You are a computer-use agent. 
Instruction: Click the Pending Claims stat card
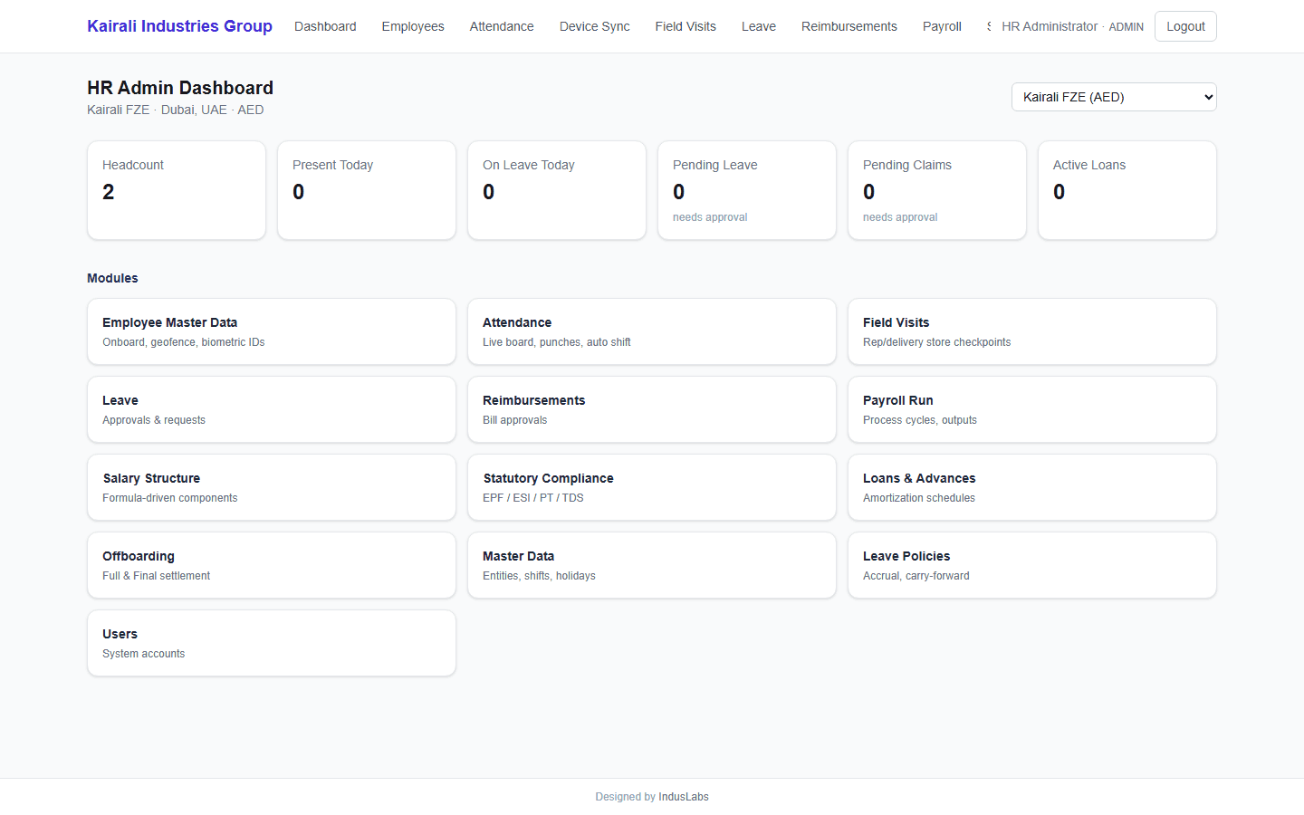[937, 190]
